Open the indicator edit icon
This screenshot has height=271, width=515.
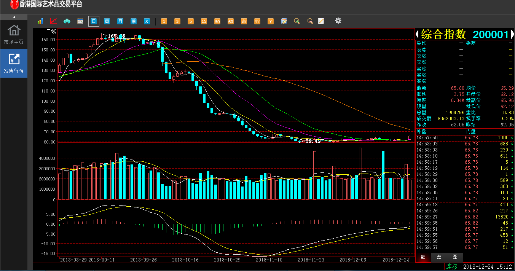(284, 21)
